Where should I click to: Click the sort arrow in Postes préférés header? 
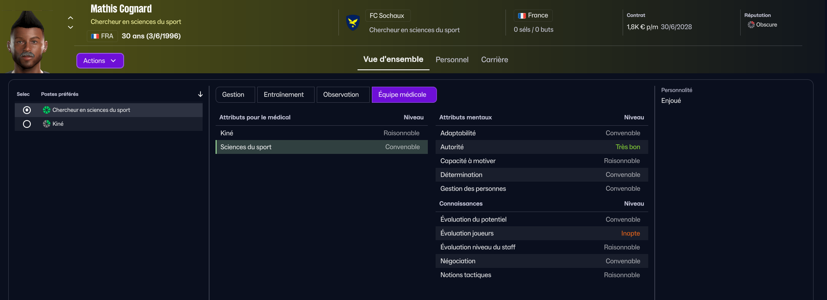(x=200, y=94)
